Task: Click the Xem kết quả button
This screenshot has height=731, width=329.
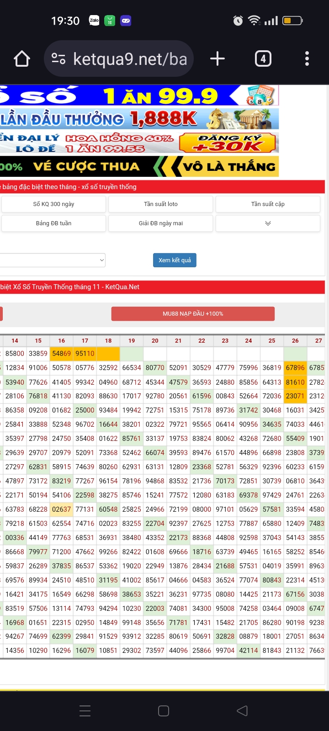Action: (175, 260)
